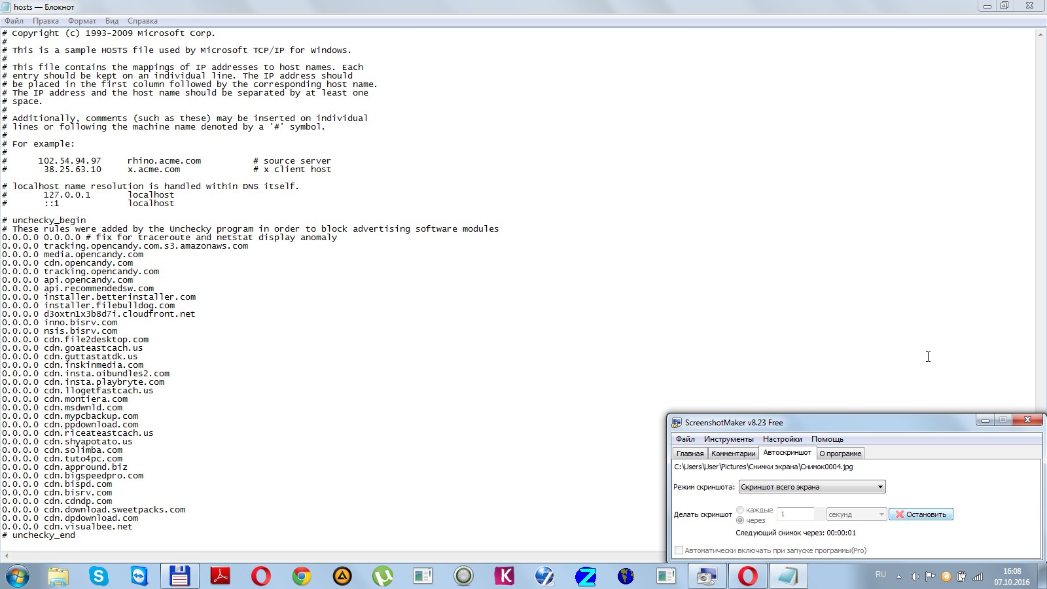
Task: Click the line '# unchecky_end'
Action: [x=39, y=535]
